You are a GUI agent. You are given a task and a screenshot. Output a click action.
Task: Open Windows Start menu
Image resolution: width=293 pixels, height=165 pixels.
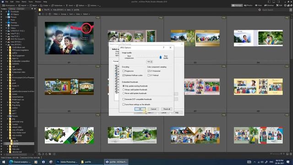tap(3, 162)
